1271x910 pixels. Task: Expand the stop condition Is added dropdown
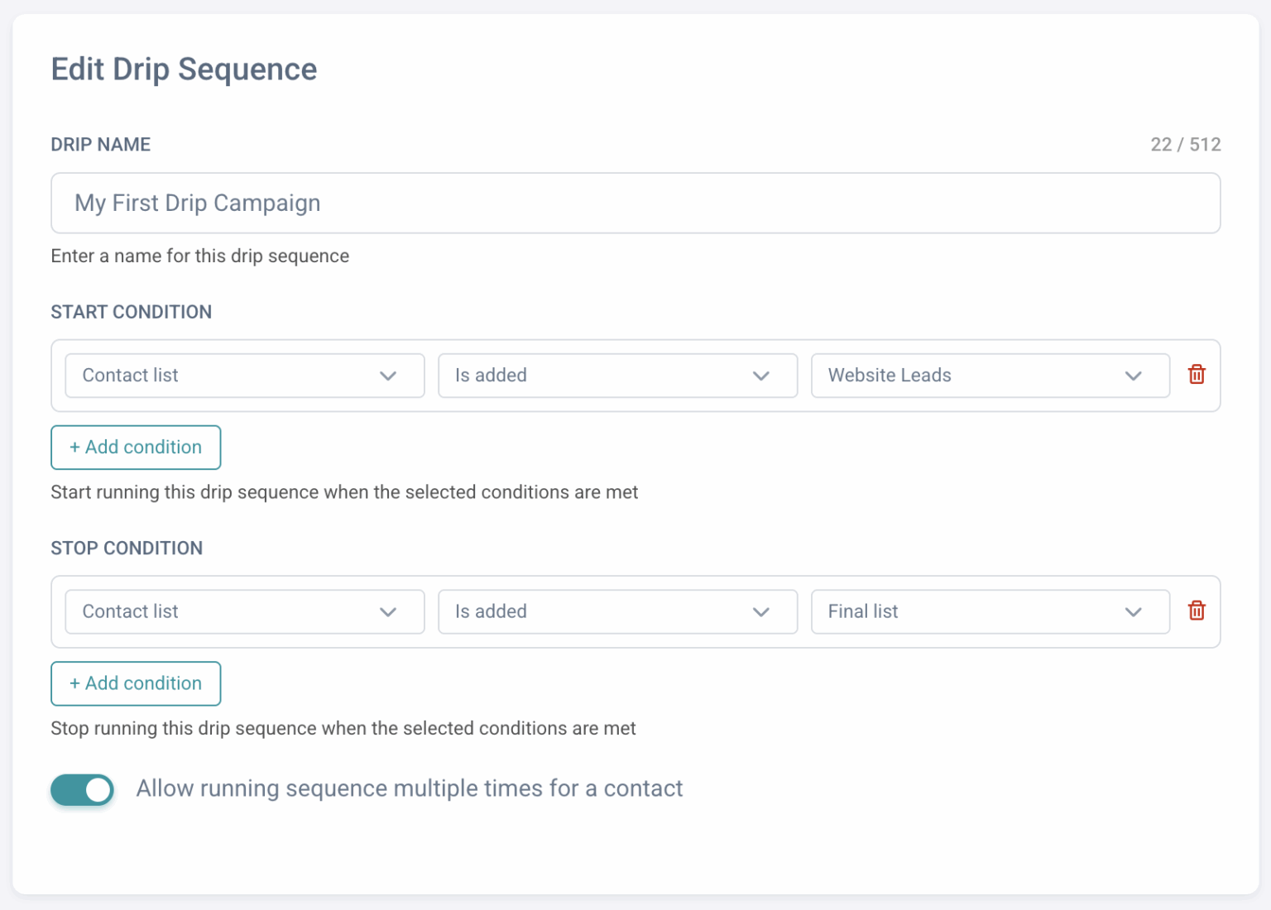(x=616, y=612)
